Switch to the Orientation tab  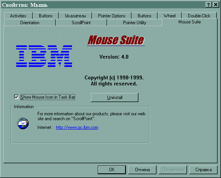pyautogui.click(x=30, y=23)
